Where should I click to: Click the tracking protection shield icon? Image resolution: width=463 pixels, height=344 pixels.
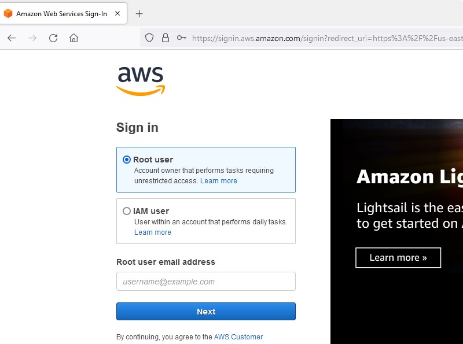[x=149, y=38]
